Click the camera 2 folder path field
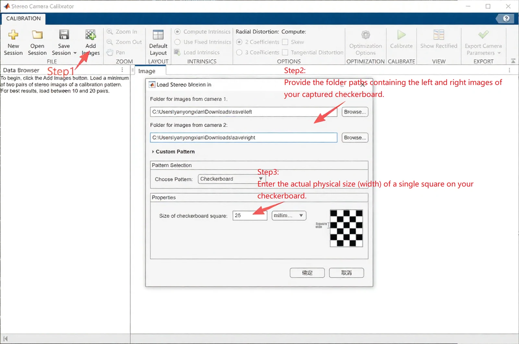 pos(244,138)
